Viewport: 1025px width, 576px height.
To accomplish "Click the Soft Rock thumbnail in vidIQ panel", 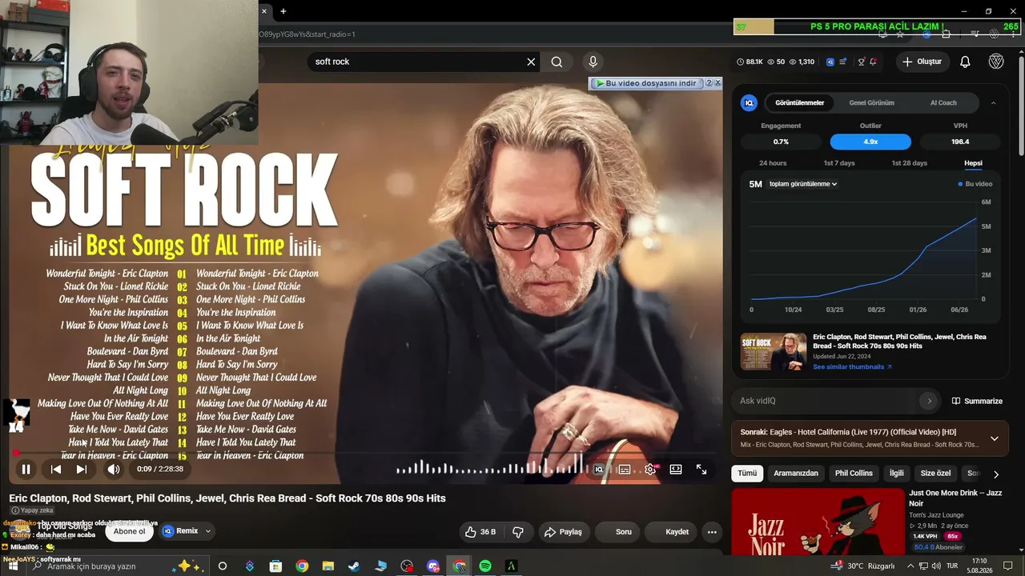I will (x=774, y=351).
